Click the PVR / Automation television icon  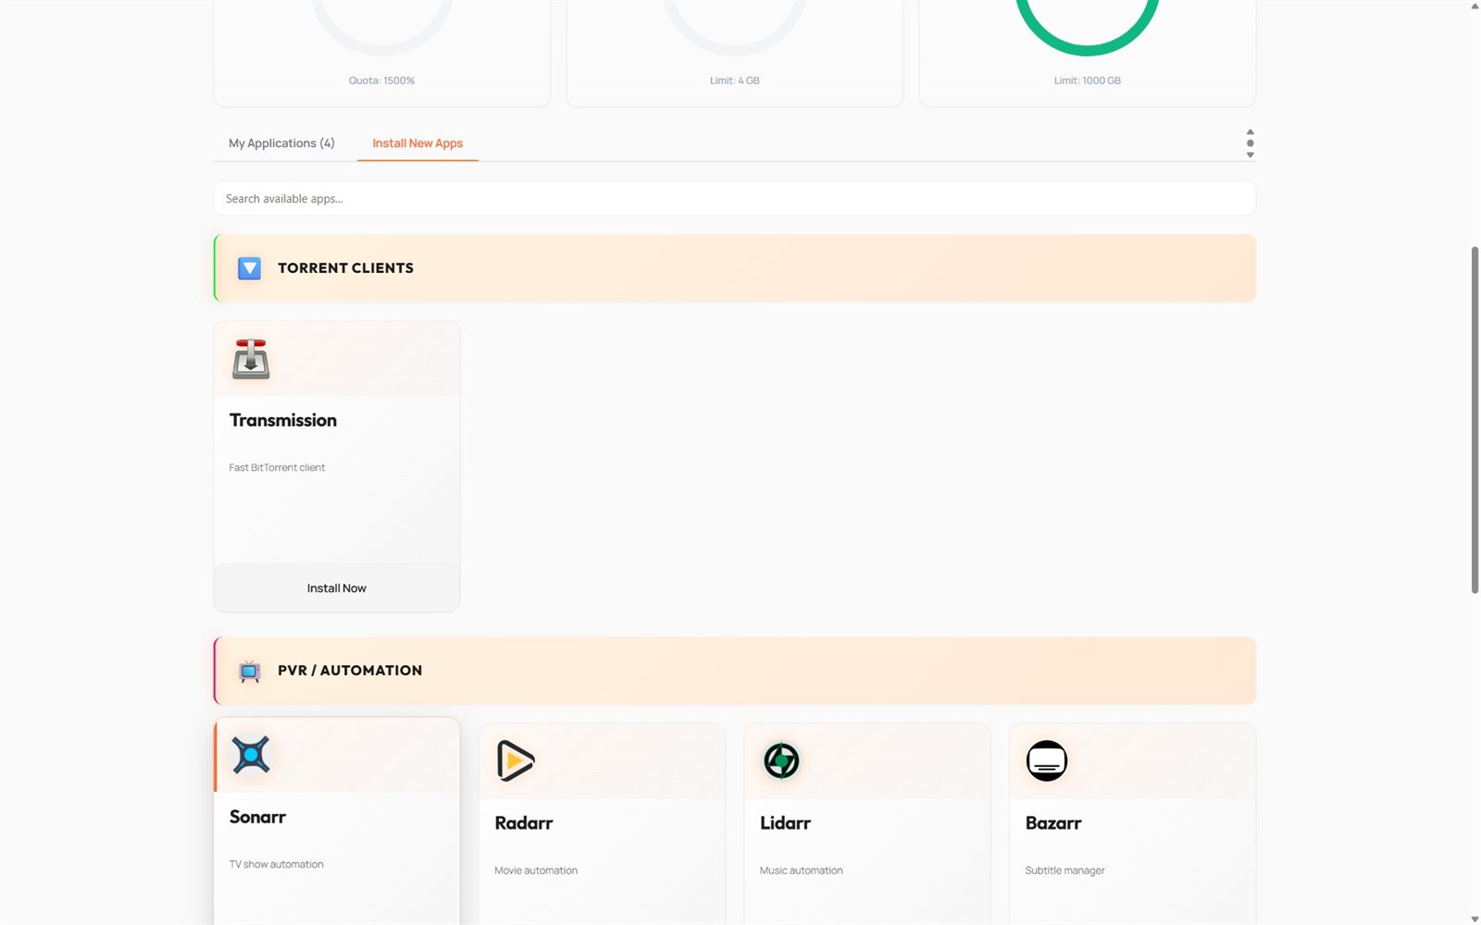(249, 671)
